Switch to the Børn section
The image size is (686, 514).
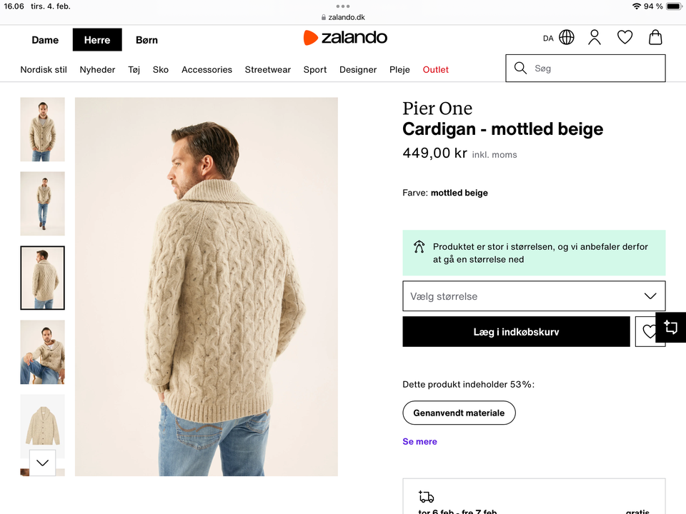146,40
